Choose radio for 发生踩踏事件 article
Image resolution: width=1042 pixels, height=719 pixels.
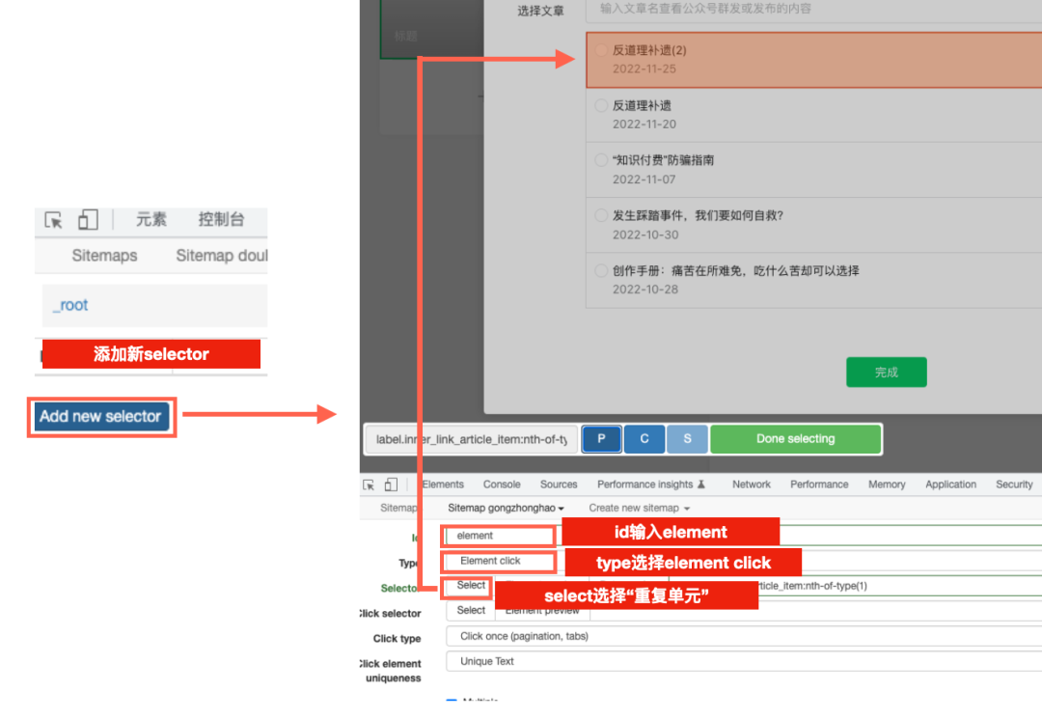pos(602,215)
